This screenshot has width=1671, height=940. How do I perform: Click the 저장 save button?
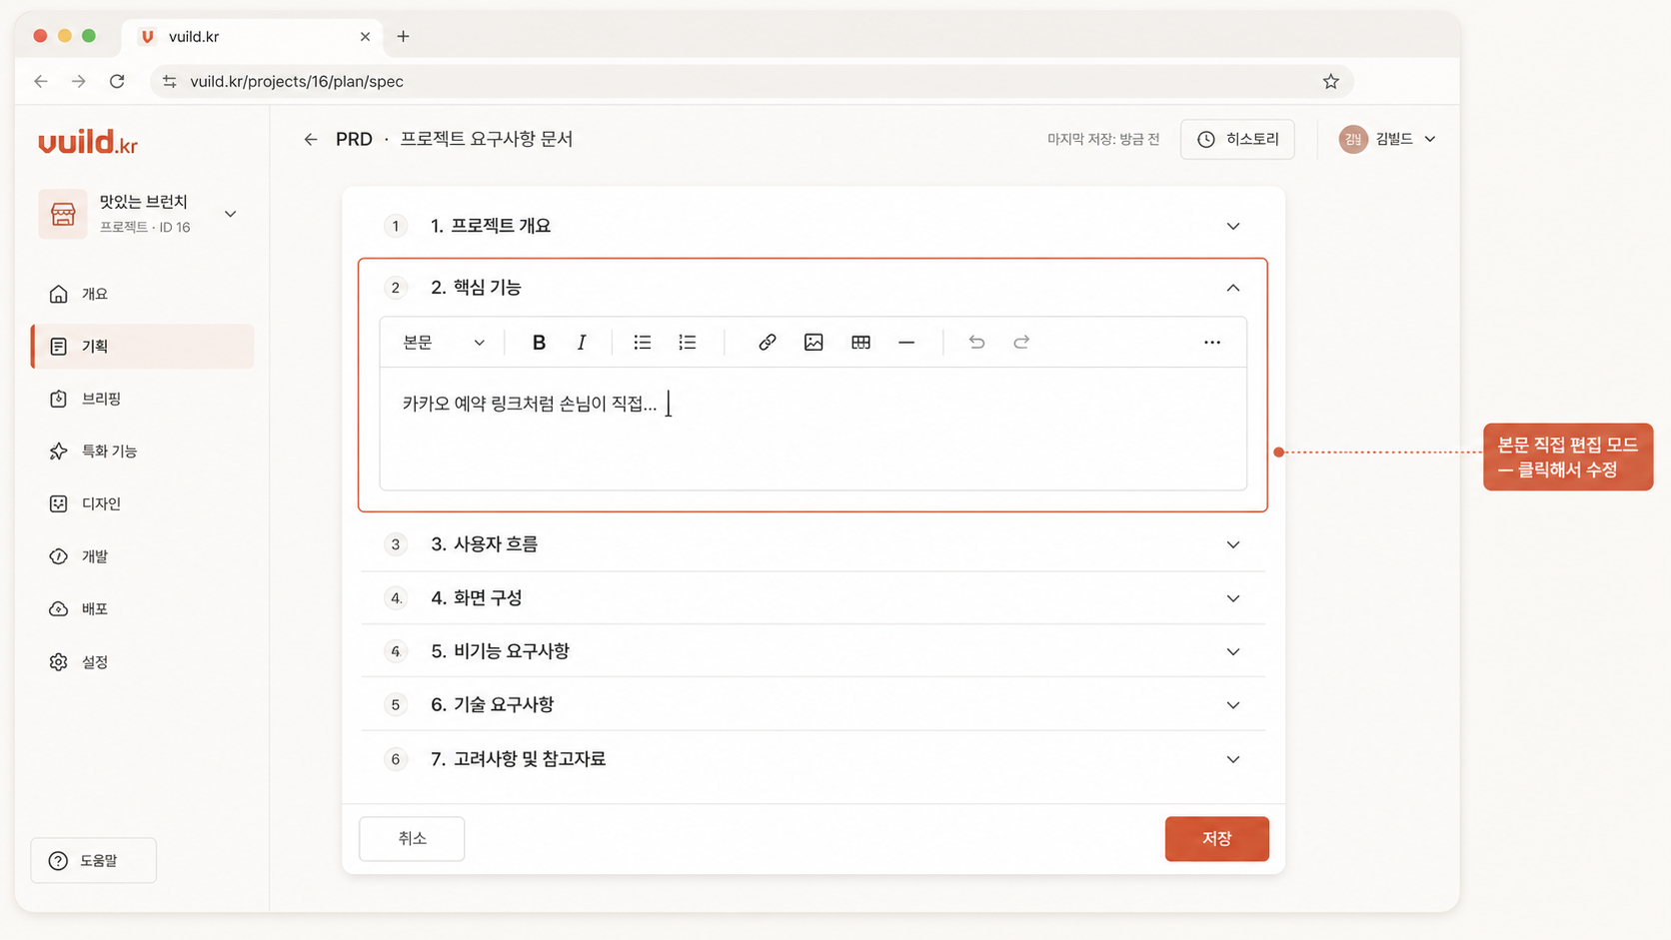point(1217,839)
